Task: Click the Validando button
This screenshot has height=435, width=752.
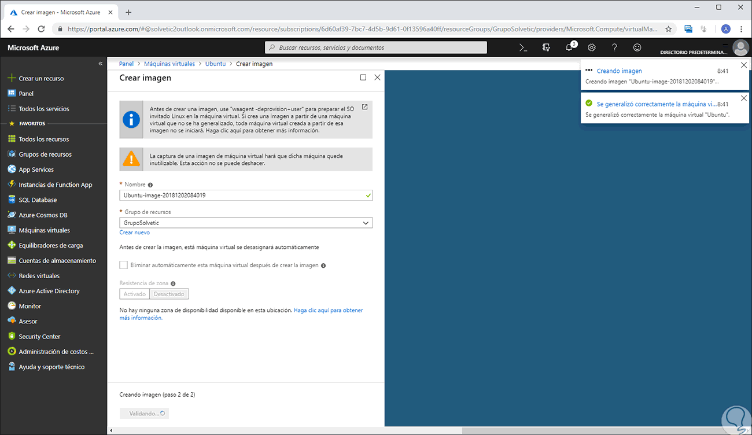Action: (144, 414)
